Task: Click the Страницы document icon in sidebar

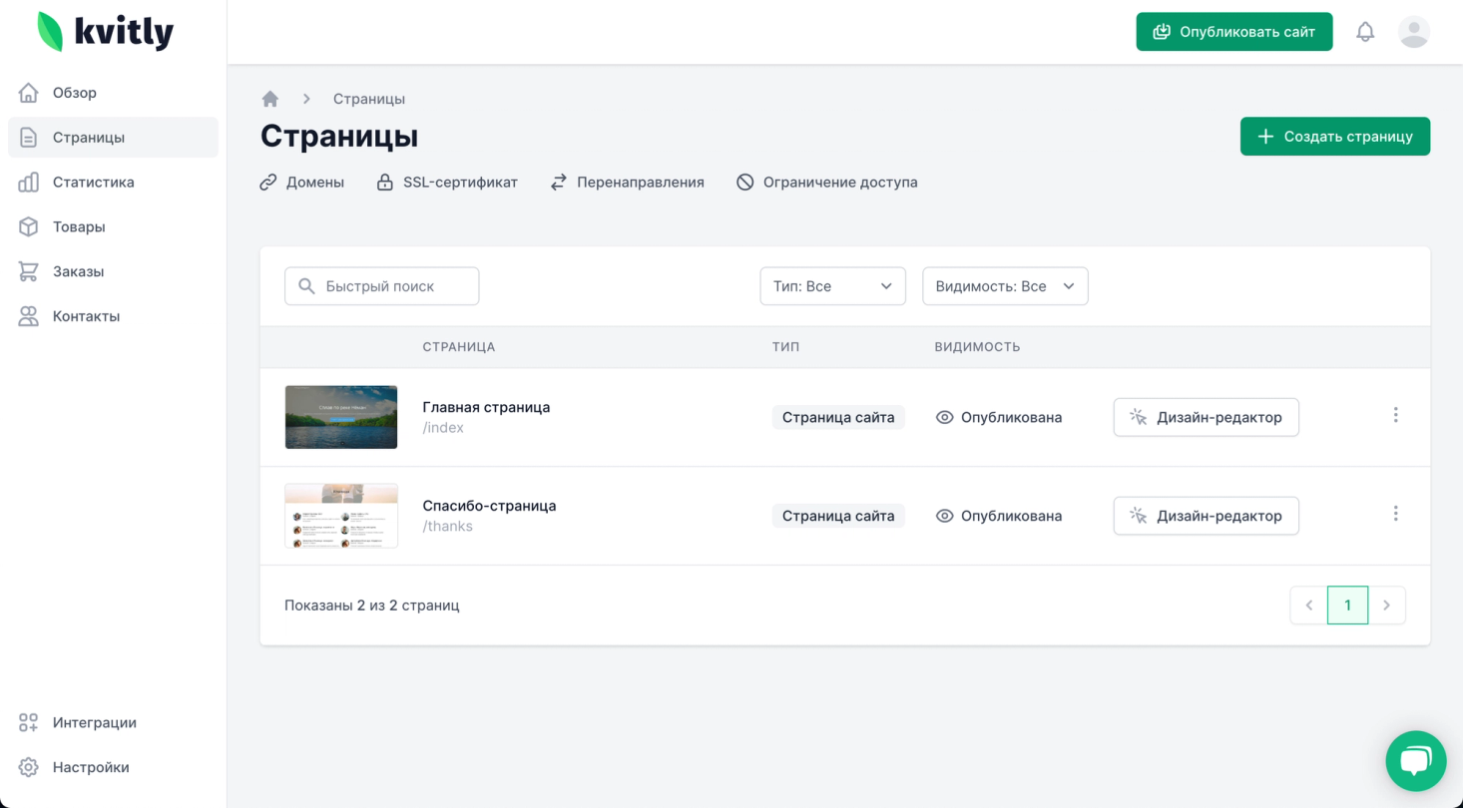Action: pos(29,138)
